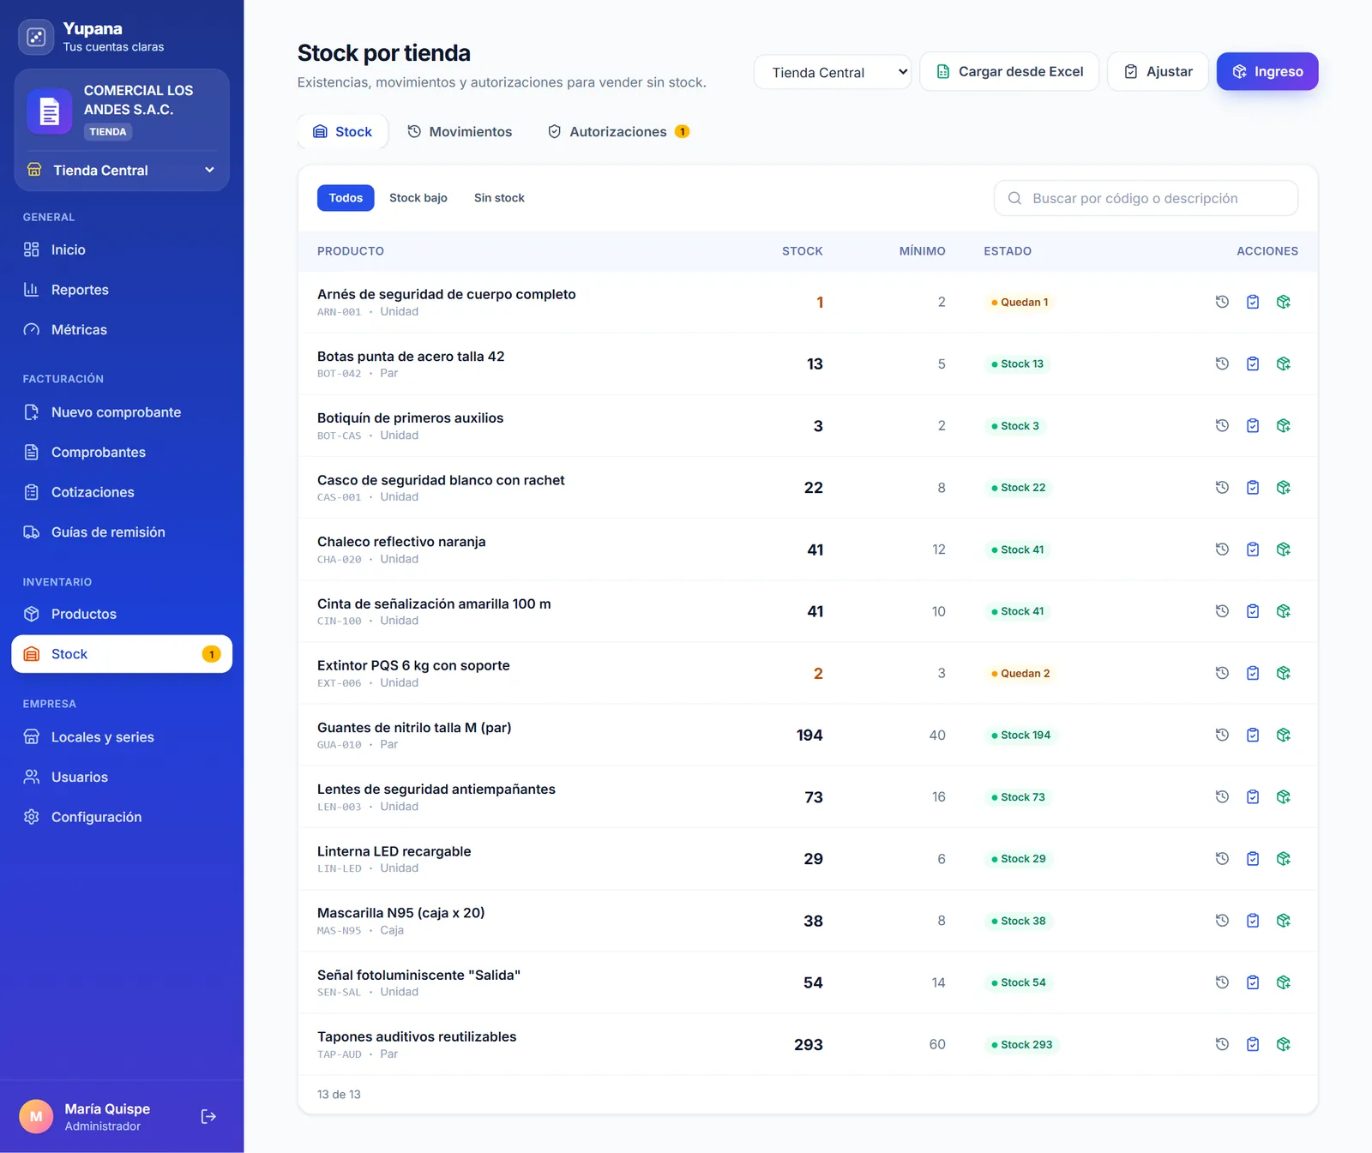Viewport: 1372px width, 1153px height.
Task: Click ingreso icon in Lentes de seguridad row
Action: [1284, 796]
